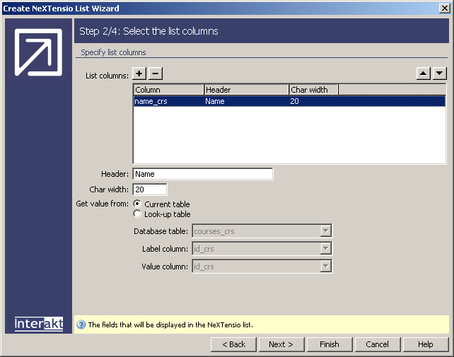Move column up with up arrow
The image size is (454, 357).
tap(423, 74)
